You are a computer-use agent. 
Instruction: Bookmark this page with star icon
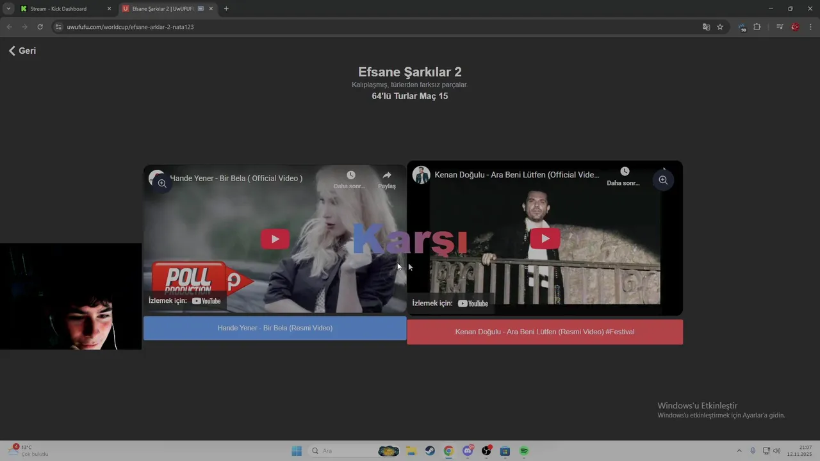click(x=720, y=27)
